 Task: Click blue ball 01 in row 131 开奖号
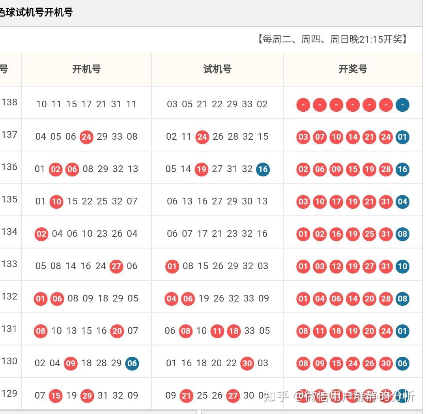[x=402, y=331]
